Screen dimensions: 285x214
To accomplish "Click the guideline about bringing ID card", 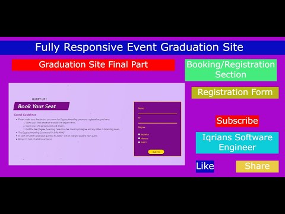I will (35, 139).
